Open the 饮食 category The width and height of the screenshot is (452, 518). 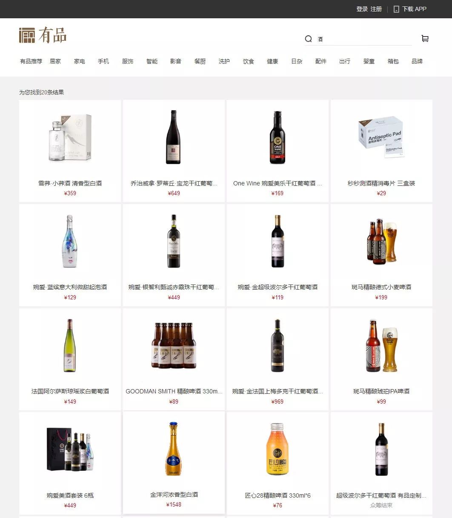[249, 61]
